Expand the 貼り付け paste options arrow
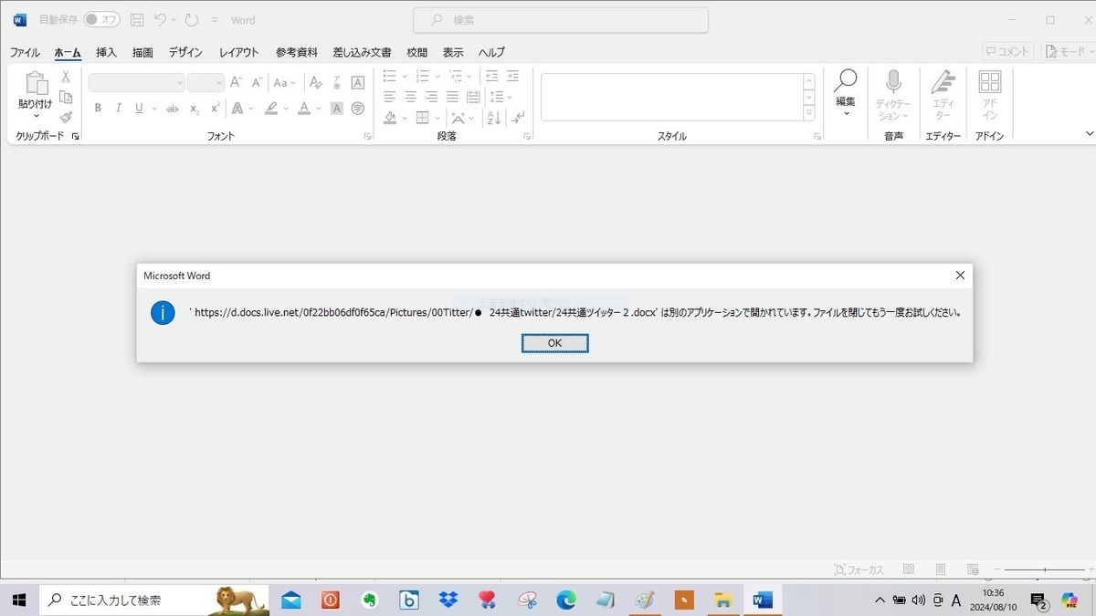Image resolution: width=1096 pixels, height=616 pixels. pyautogui.click(x=36, y=116)
